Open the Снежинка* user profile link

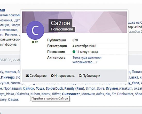(x=71, y=94)
